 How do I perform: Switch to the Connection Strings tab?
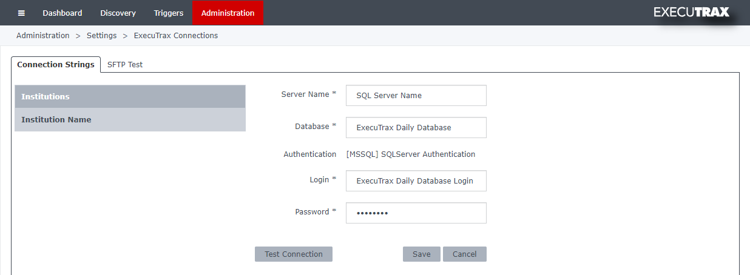click(x=56, y=64)
